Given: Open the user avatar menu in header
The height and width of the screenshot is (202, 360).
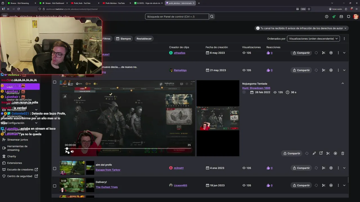Looking at the screenshot, I should coord(356,17).
